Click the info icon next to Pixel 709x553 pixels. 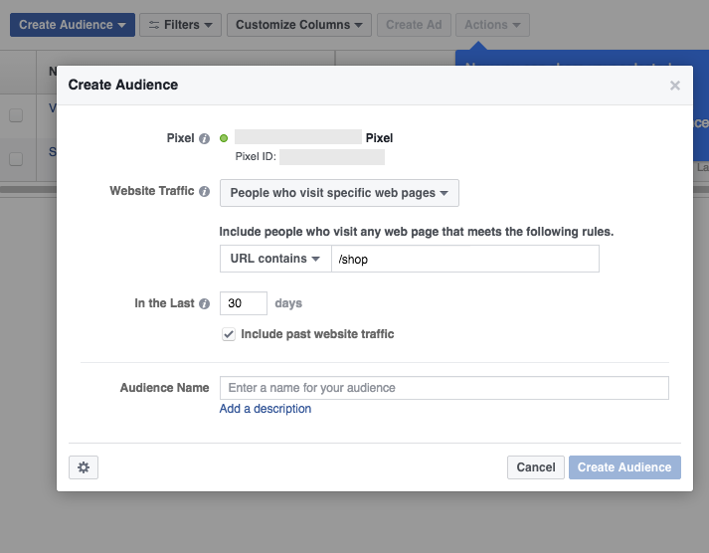pos(205,139)
